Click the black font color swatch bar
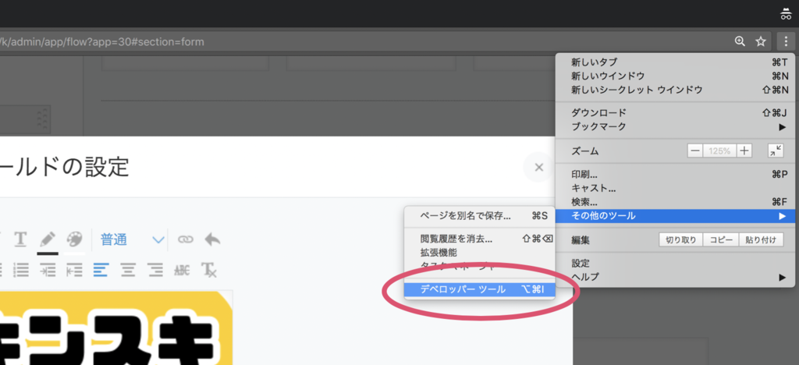Image resolution: width=799 pixels, height=365 pixels. [x=48, y=253]
